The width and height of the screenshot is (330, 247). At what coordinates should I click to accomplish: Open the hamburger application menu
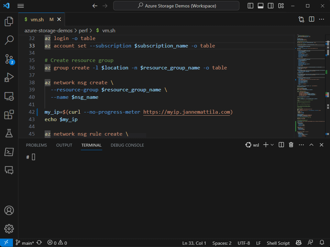click(21, 6)
